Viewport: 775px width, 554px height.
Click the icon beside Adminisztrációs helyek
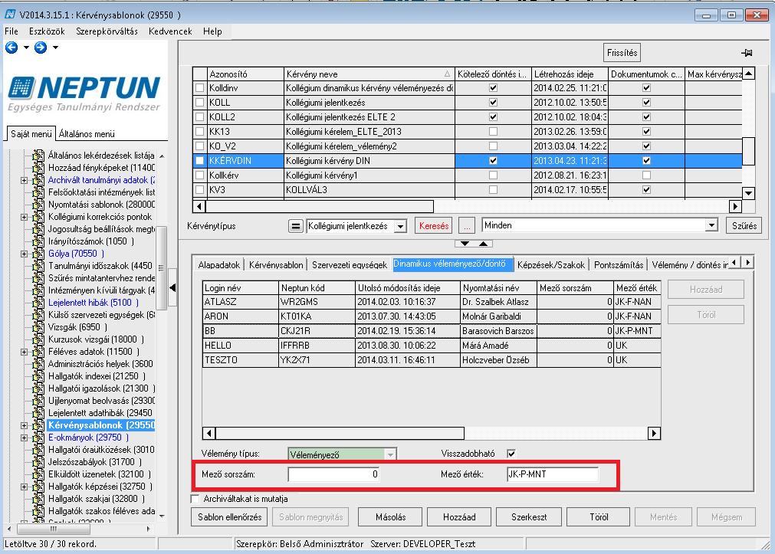click(38, 364)
